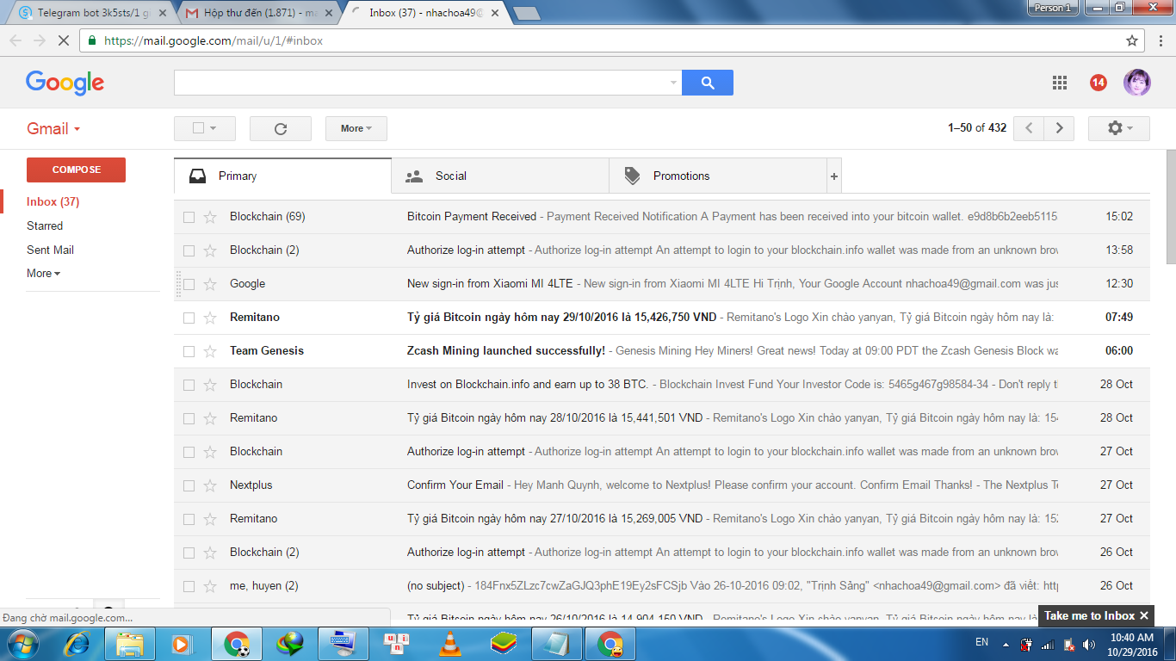Open Internet Download Manager in the taskbar

(x=290, y=644)
